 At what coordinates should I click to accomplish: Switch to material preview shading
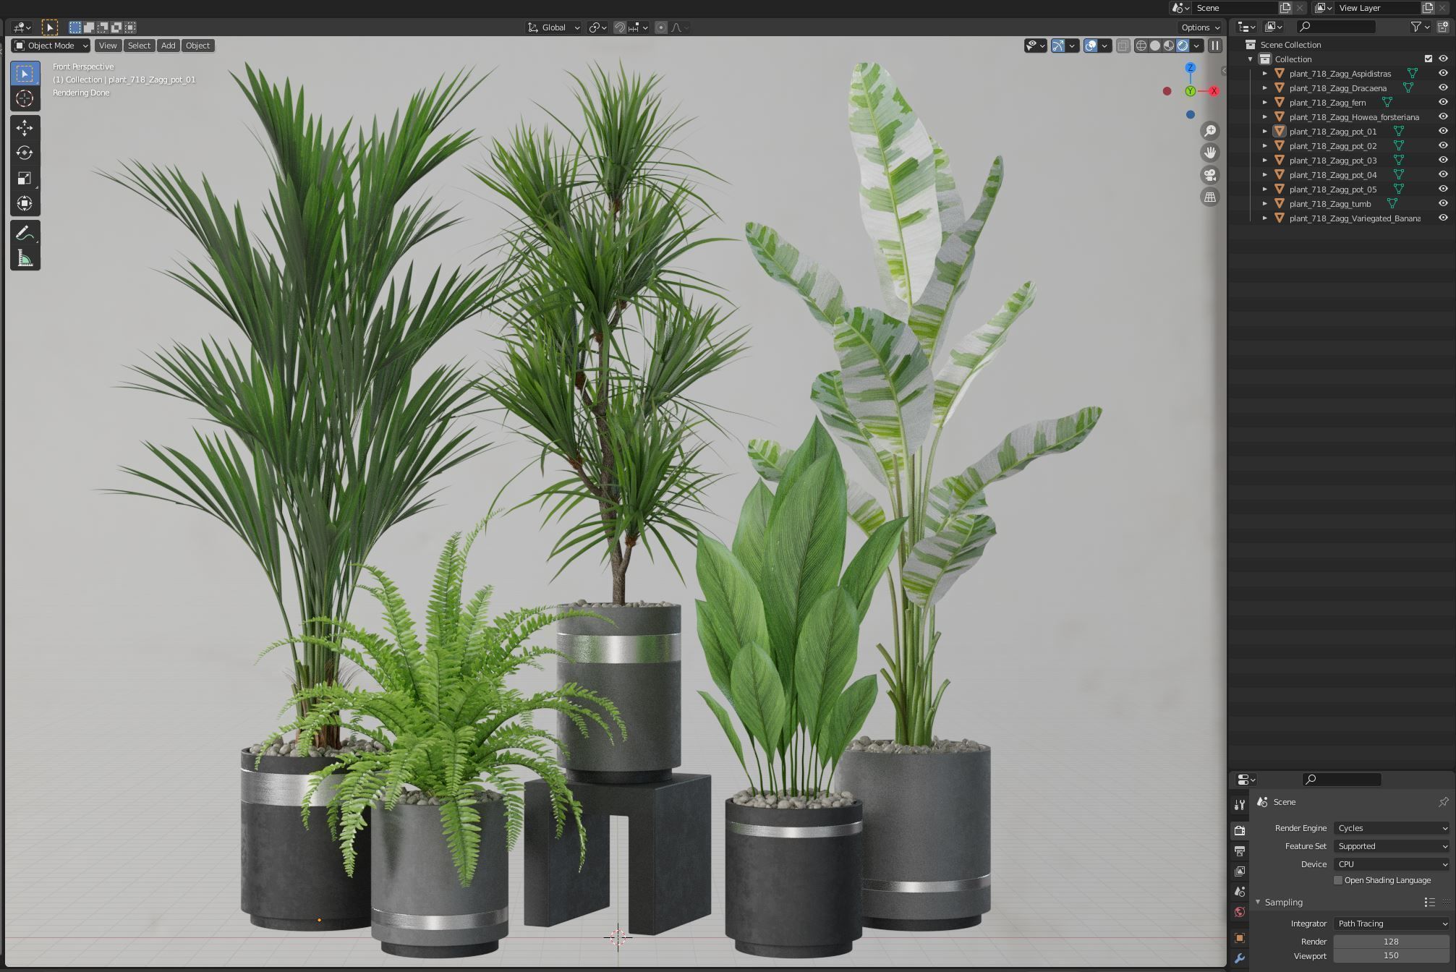[x=1169, y=46]
